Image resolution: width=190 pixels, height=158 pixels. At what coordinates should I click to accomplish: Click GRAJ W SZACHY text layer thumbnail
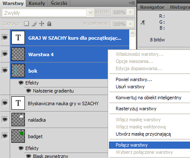pos(18,38)
